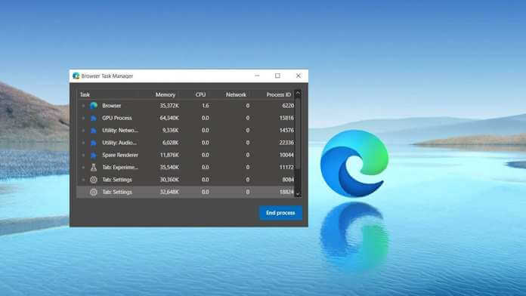
Task: Click memory value 64,340K
Action: [x=169, y=118]
